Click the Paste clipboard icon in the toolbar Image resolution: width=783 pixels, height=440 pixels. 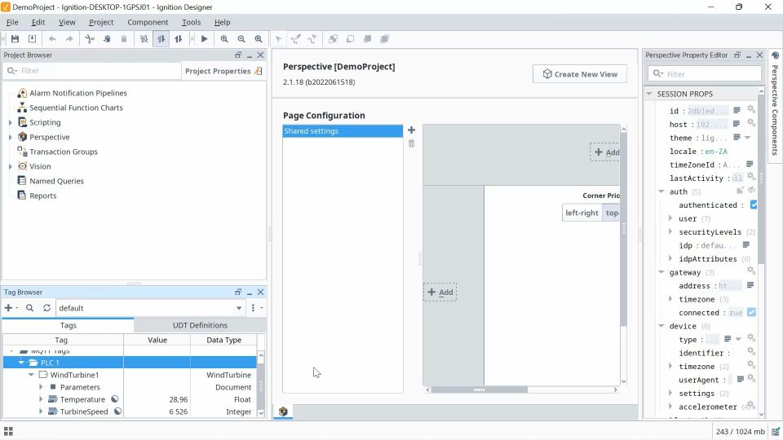click(x=124, y=39)
